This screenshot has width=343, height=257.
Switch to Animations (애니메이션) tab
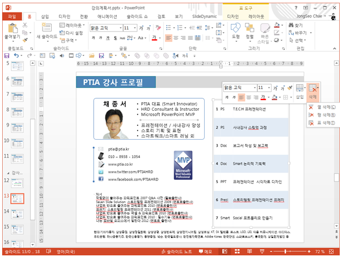(x=107, y=16)
